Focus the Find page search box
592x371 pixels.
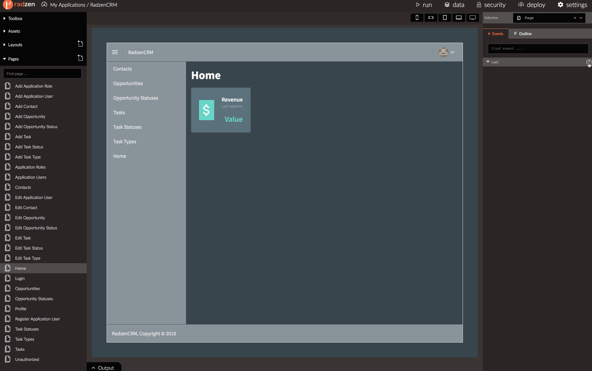pos(42,73)
